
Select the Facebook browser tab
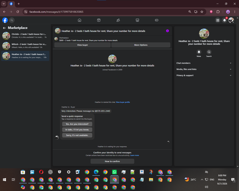(11, 4)
